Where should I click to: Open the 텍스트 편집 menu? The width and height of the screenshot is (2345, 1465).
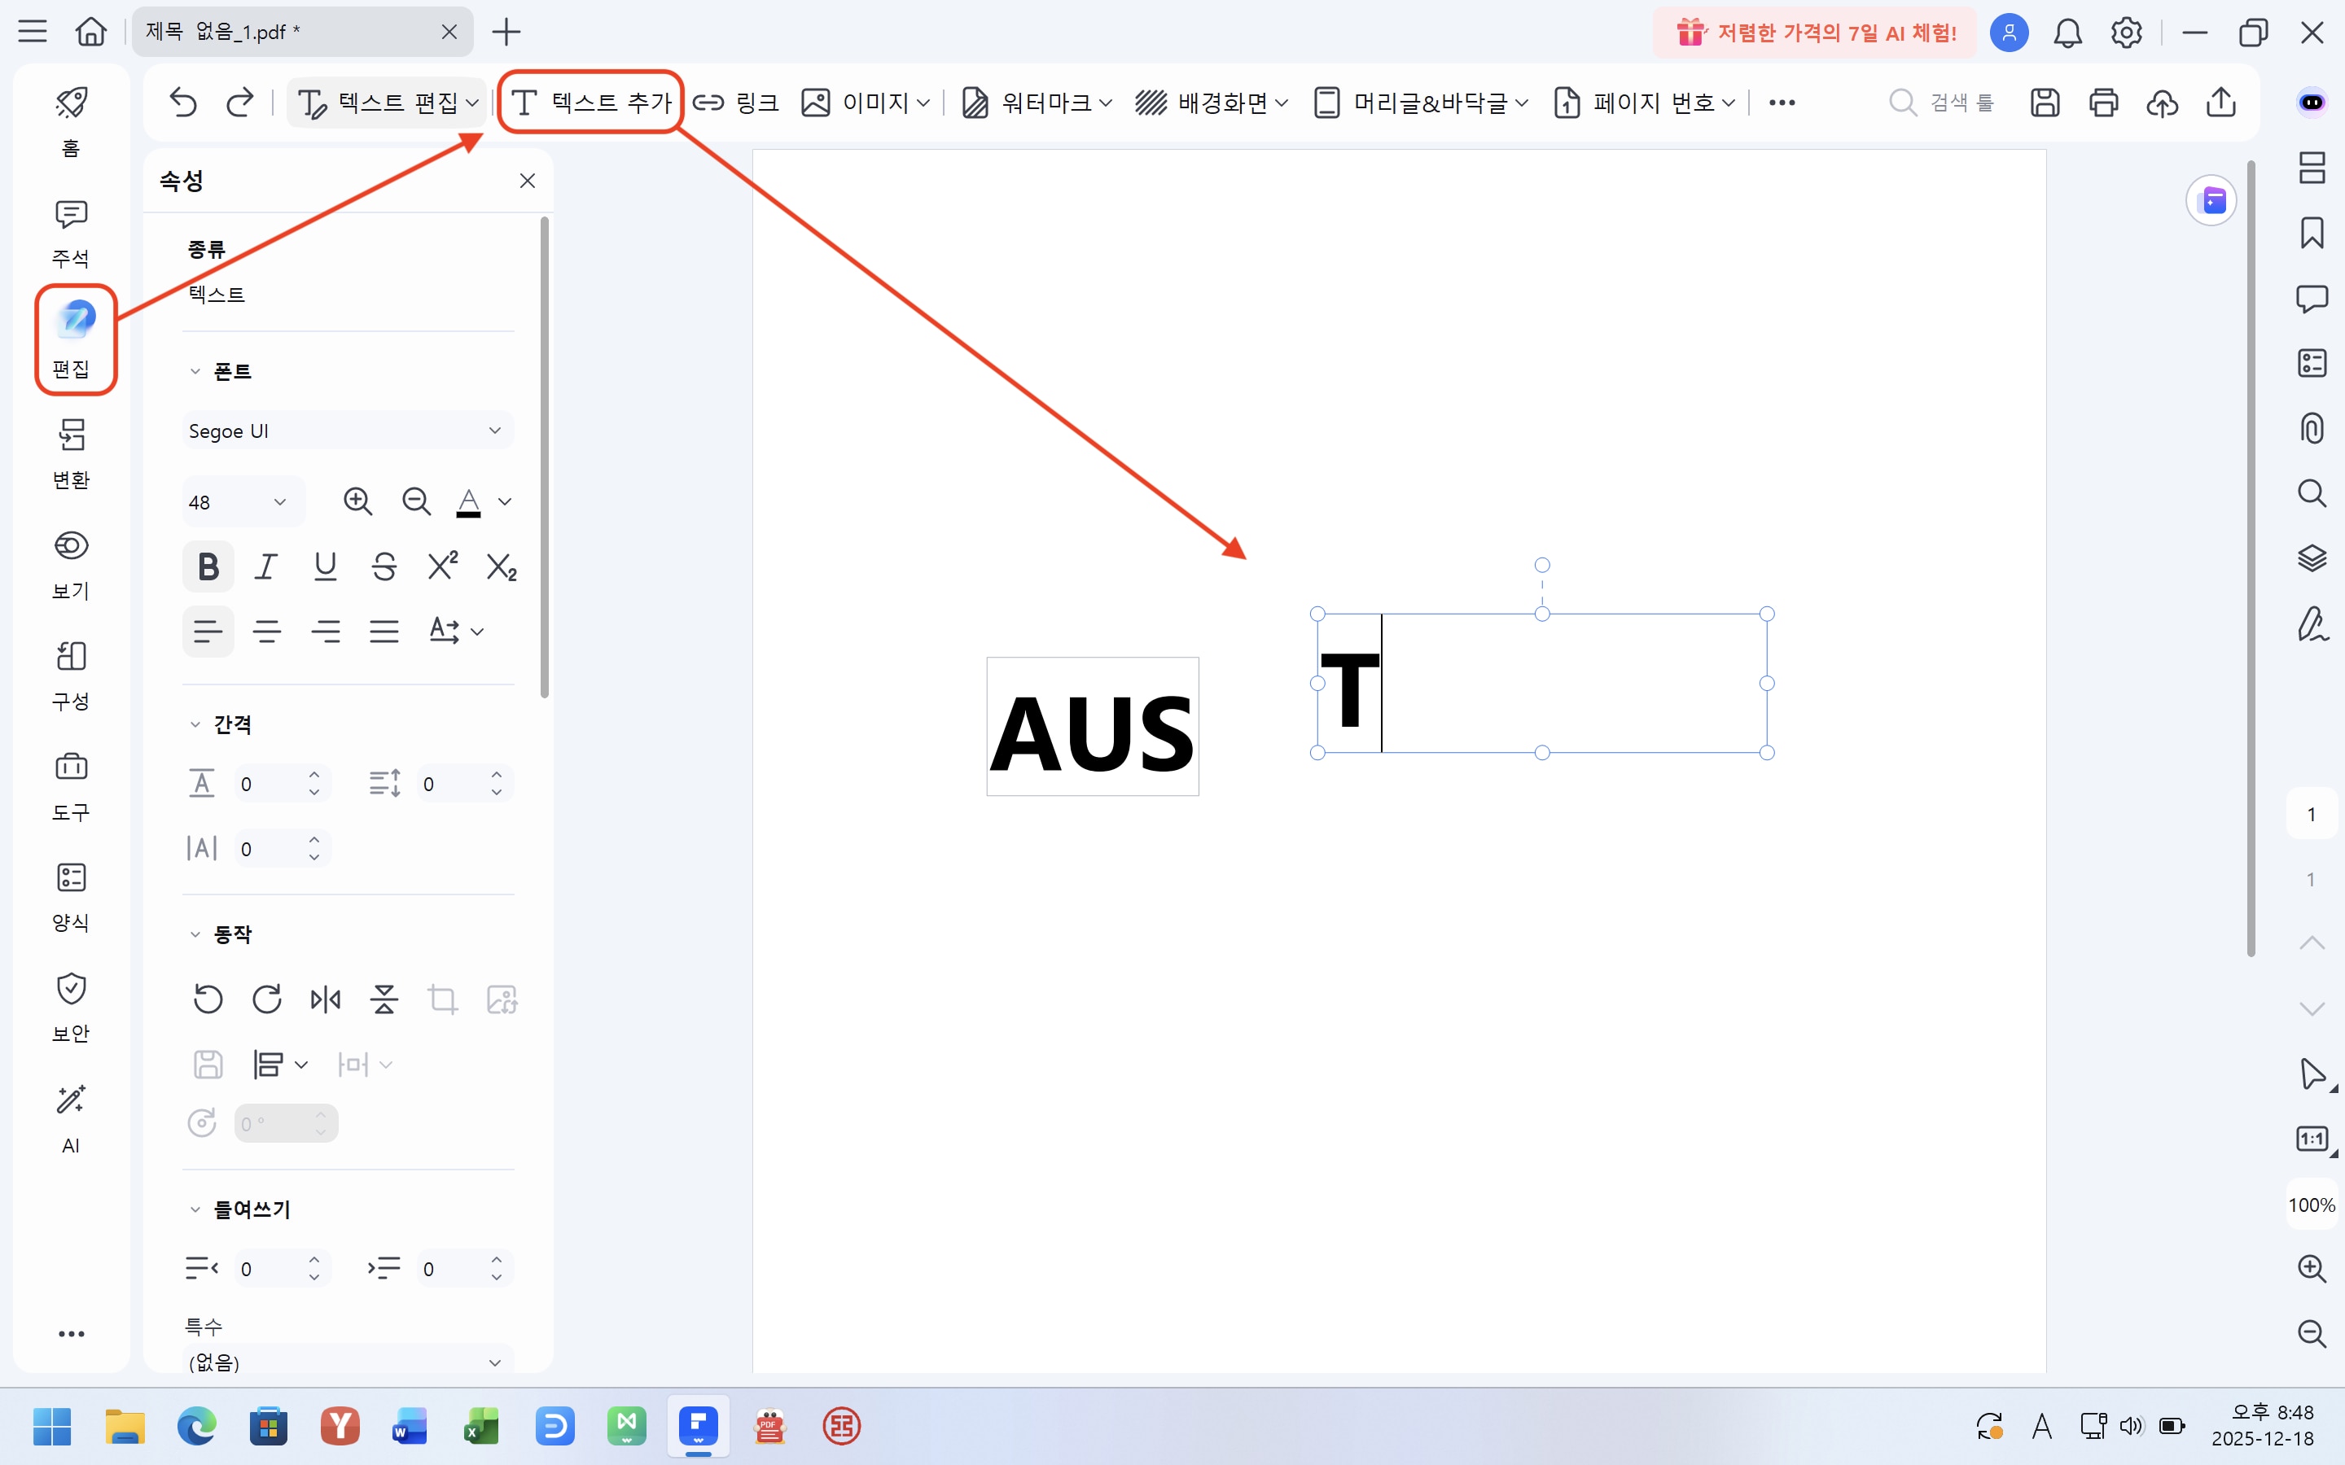click(x=386, y=102)
